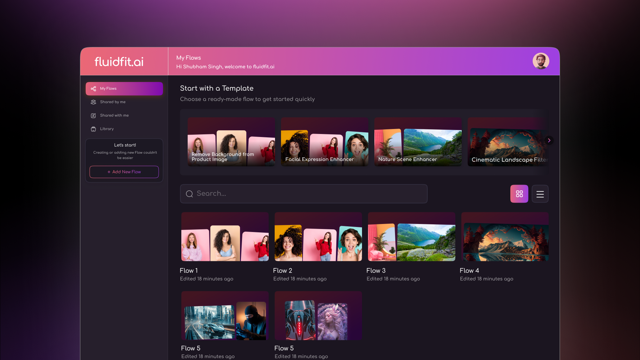Open the Flow 4 thumbnail
This screenshot has width=640, height=360.
click(x=505, y=237)
